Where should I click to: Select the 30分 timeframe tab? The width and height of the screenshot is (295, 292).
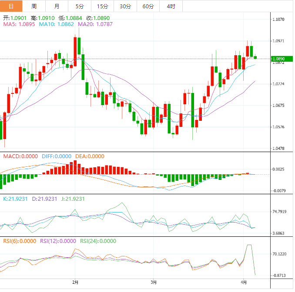[x=125, y=6]
